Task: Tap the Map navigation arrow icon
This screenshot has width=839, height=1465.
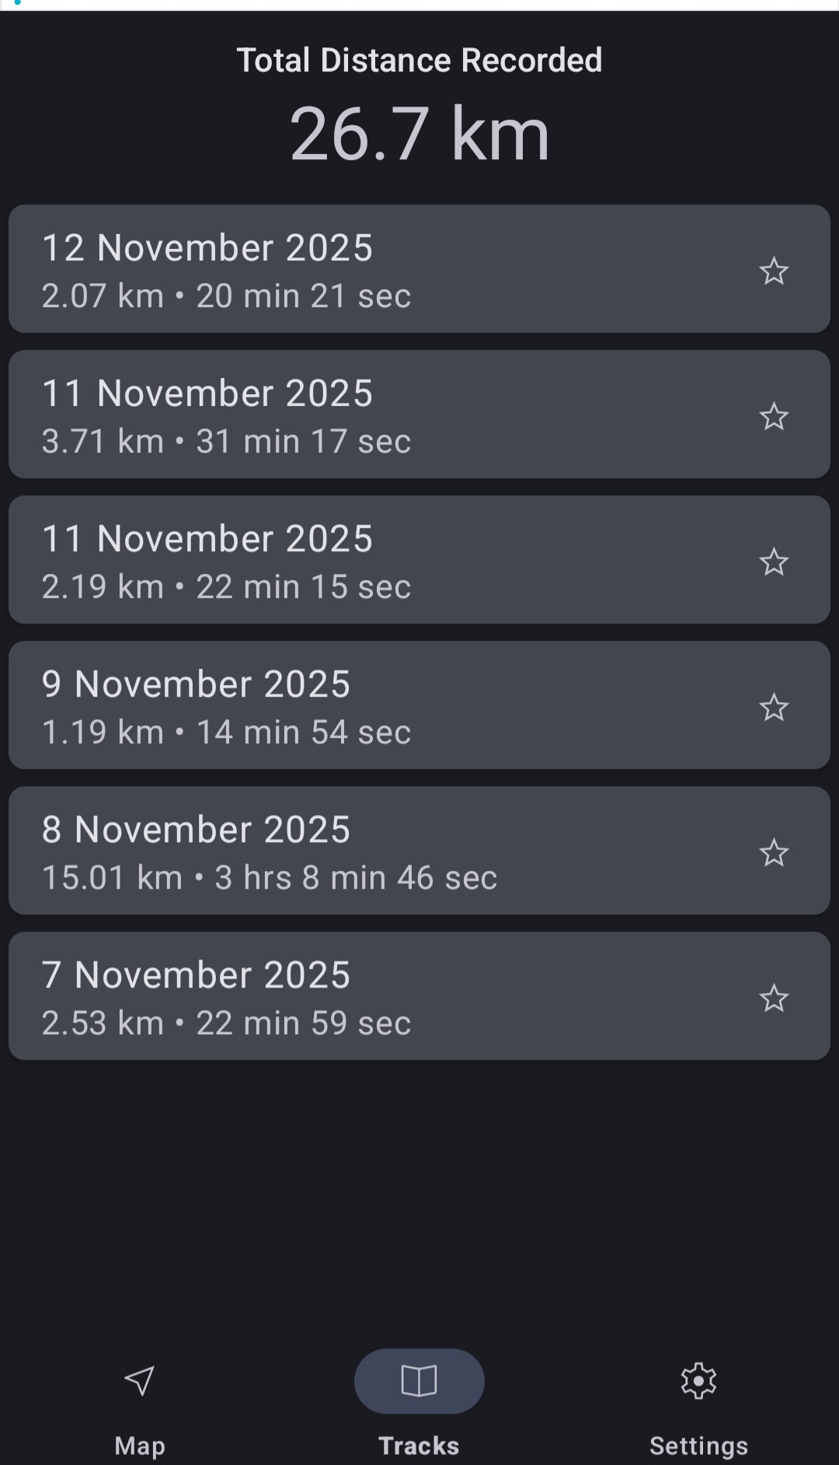Action: click(140, 1381)
